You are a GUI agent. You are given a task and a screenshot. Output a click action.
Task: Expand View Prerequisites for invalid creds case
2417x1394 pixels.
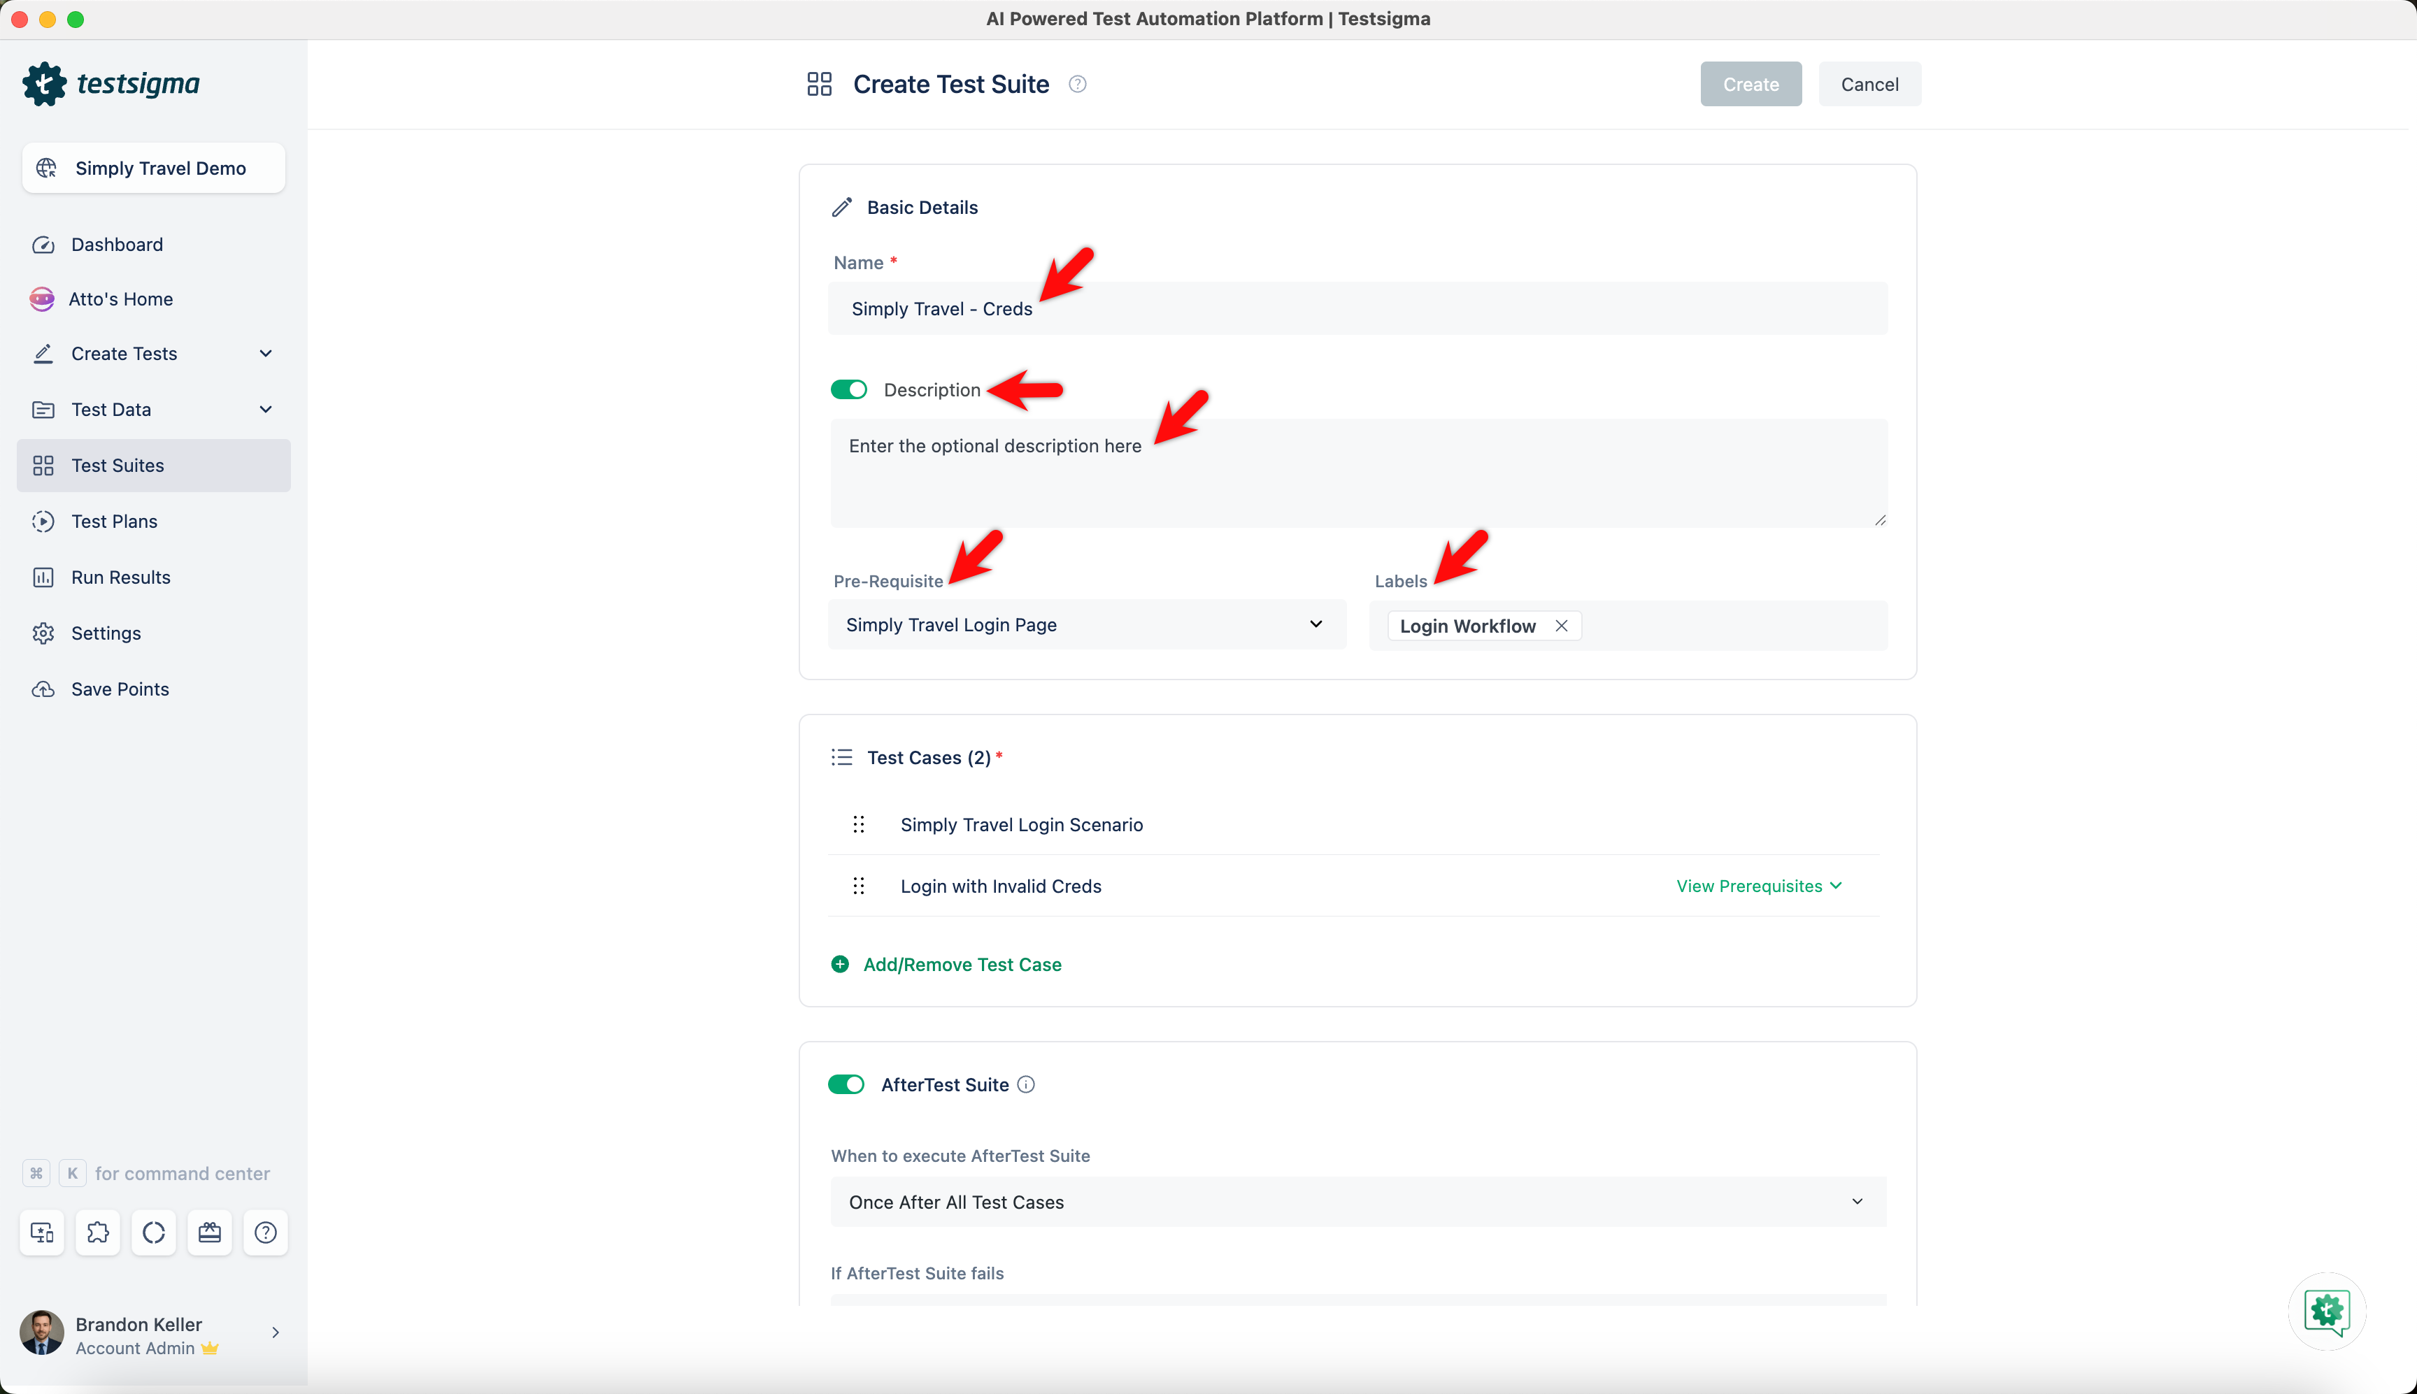1758,886
